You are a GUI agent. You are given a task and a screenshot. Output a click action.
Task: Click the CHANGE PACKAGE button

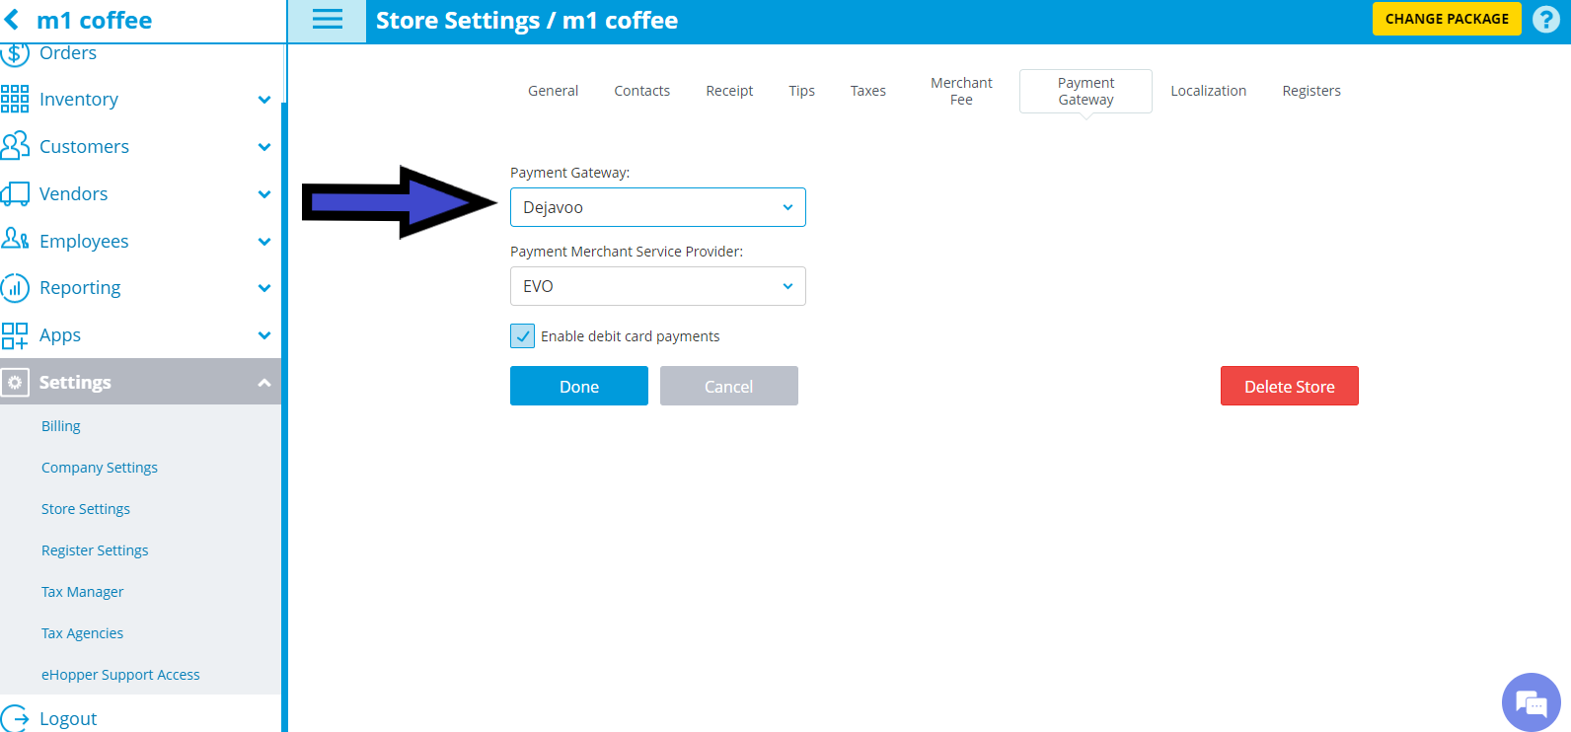1447,19
